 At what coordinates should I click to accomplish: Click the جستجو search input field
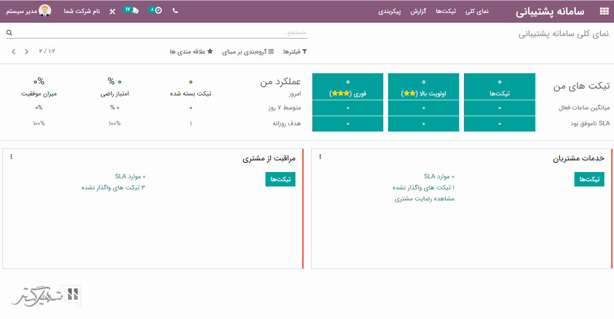point(159,33)
